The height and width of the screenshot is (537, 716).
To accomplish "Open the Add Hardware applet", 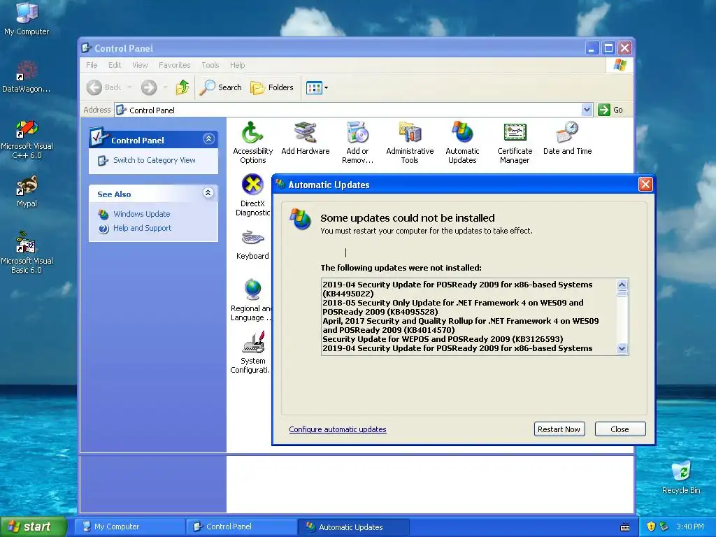I will click(x=305, y=138).
